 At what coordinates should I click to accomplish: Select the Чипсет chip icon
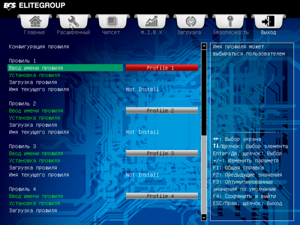pyautogui.click(x=111, y=22)
